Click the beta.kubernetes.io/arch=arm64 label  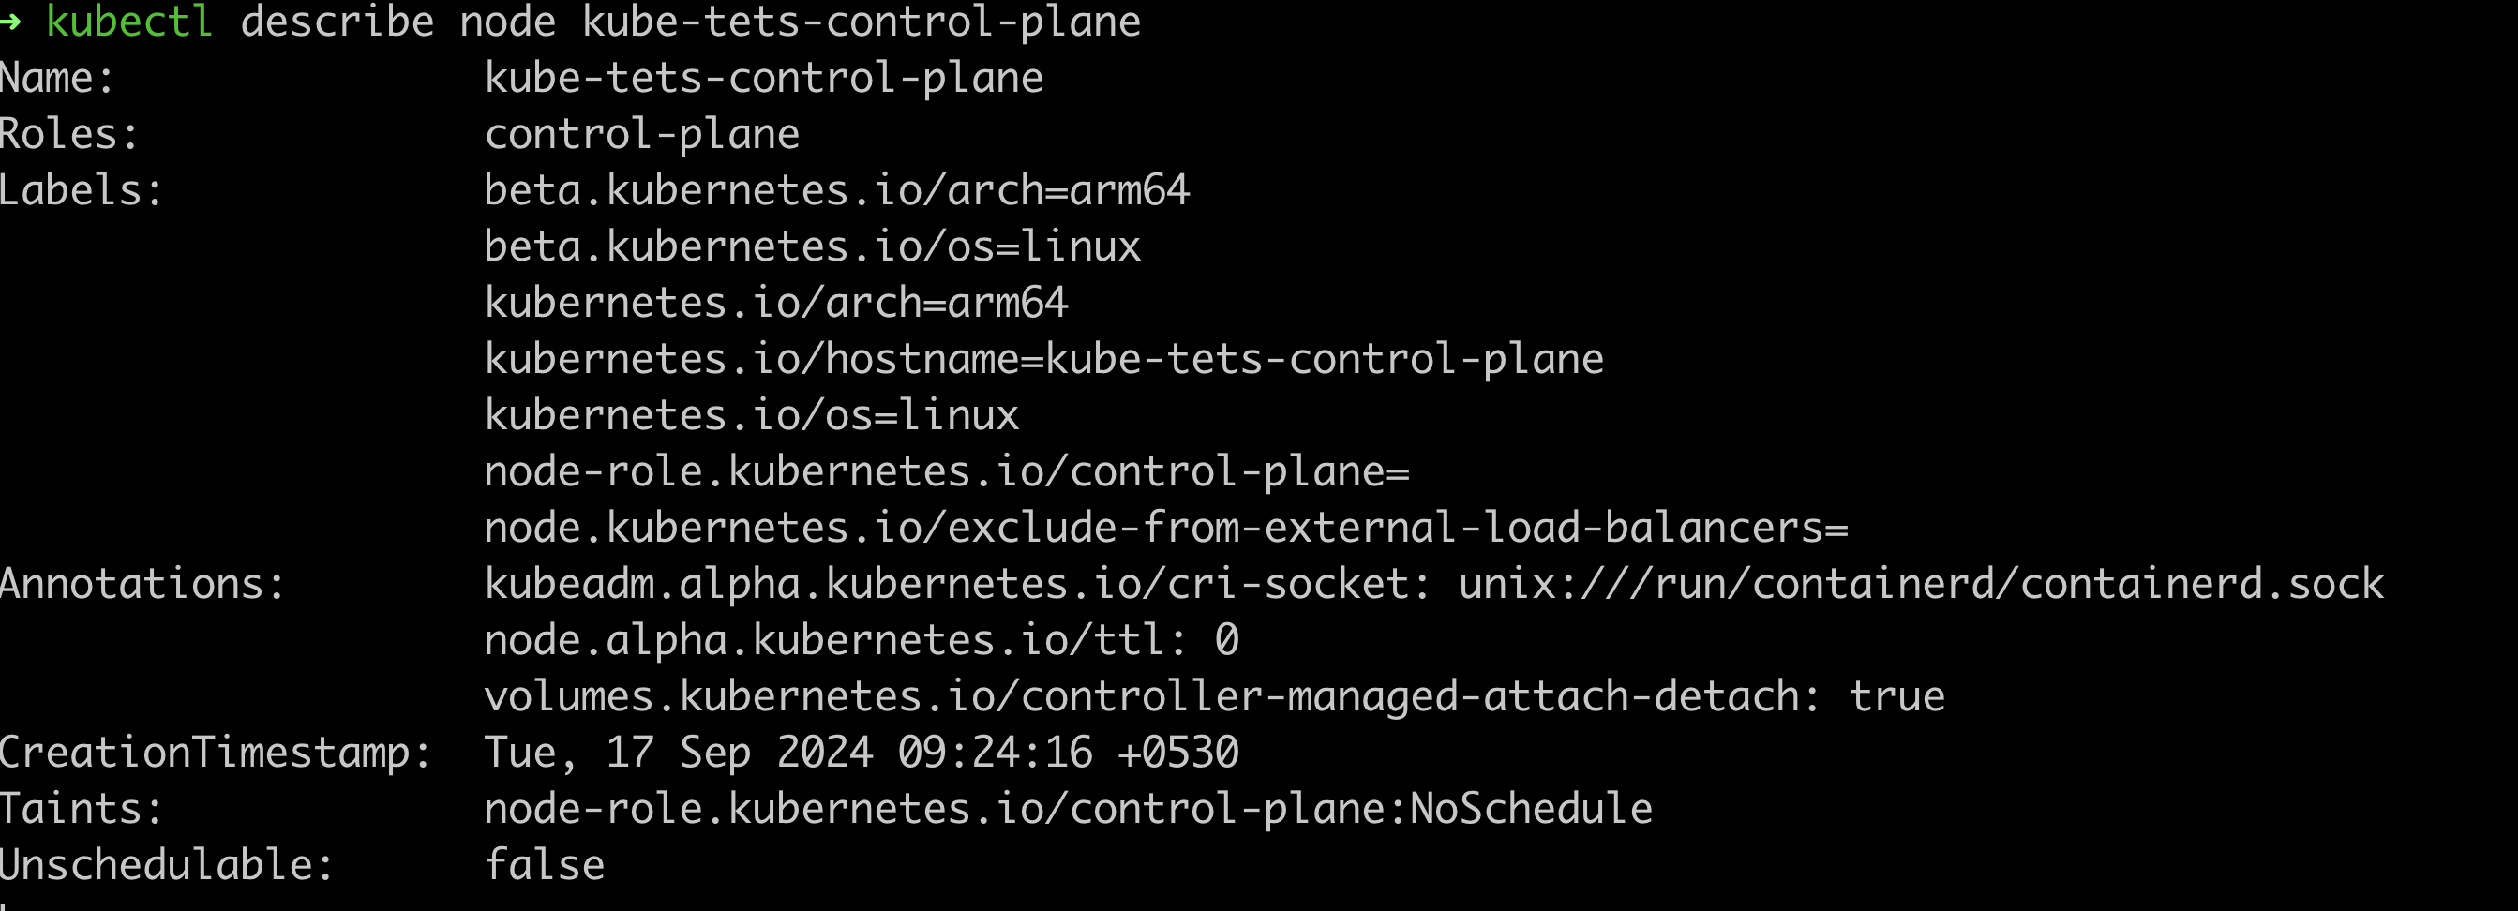click(x=837, y=190)
